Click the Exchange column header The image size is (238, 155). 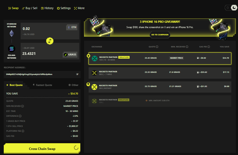pos(97,47)
